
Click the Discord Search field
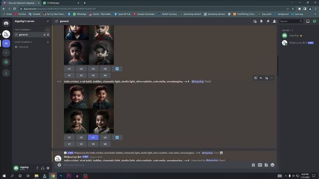pyautogui.click(x=291, y=21)
